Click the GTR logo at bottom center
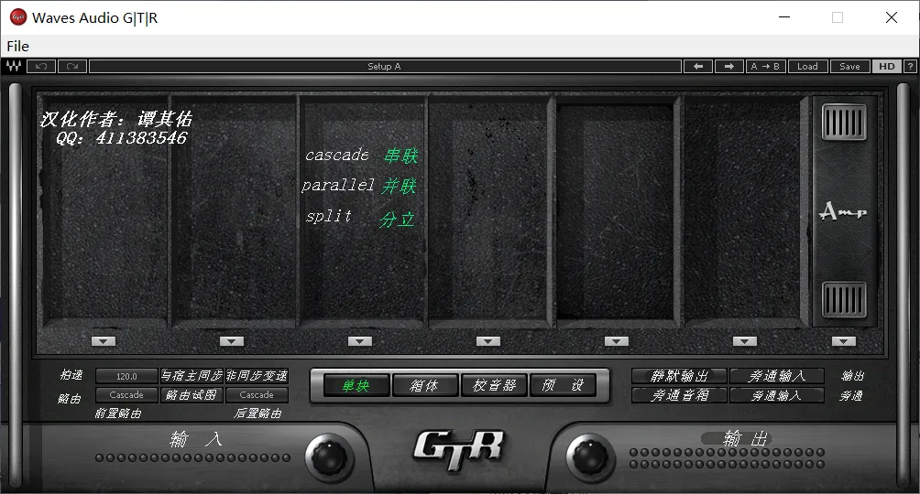Image resolution: width=920 pixels, height=494 pixels. 459,449
